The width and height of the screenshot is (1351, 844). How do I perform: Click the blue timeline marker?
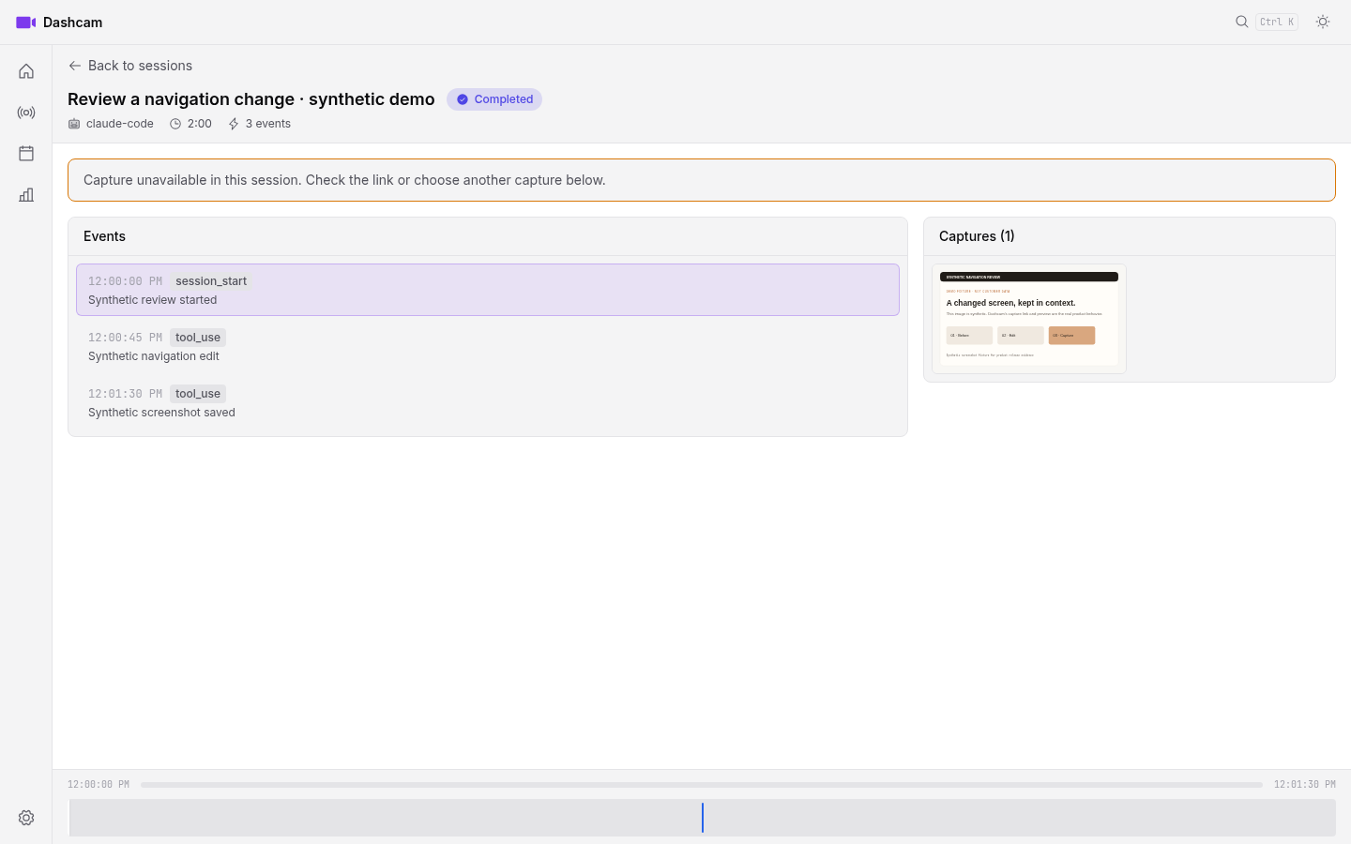pyautogui.click(x=702, y=818)
